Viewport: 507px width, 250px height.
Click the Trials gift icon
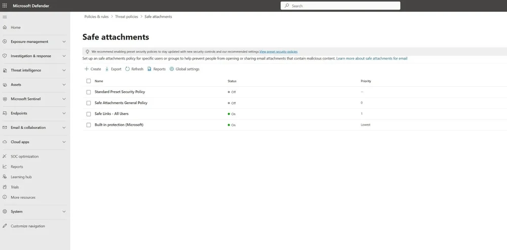point(5,187)
